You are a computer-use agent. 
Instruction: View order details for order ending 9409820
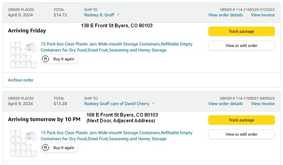coord(225,104)
